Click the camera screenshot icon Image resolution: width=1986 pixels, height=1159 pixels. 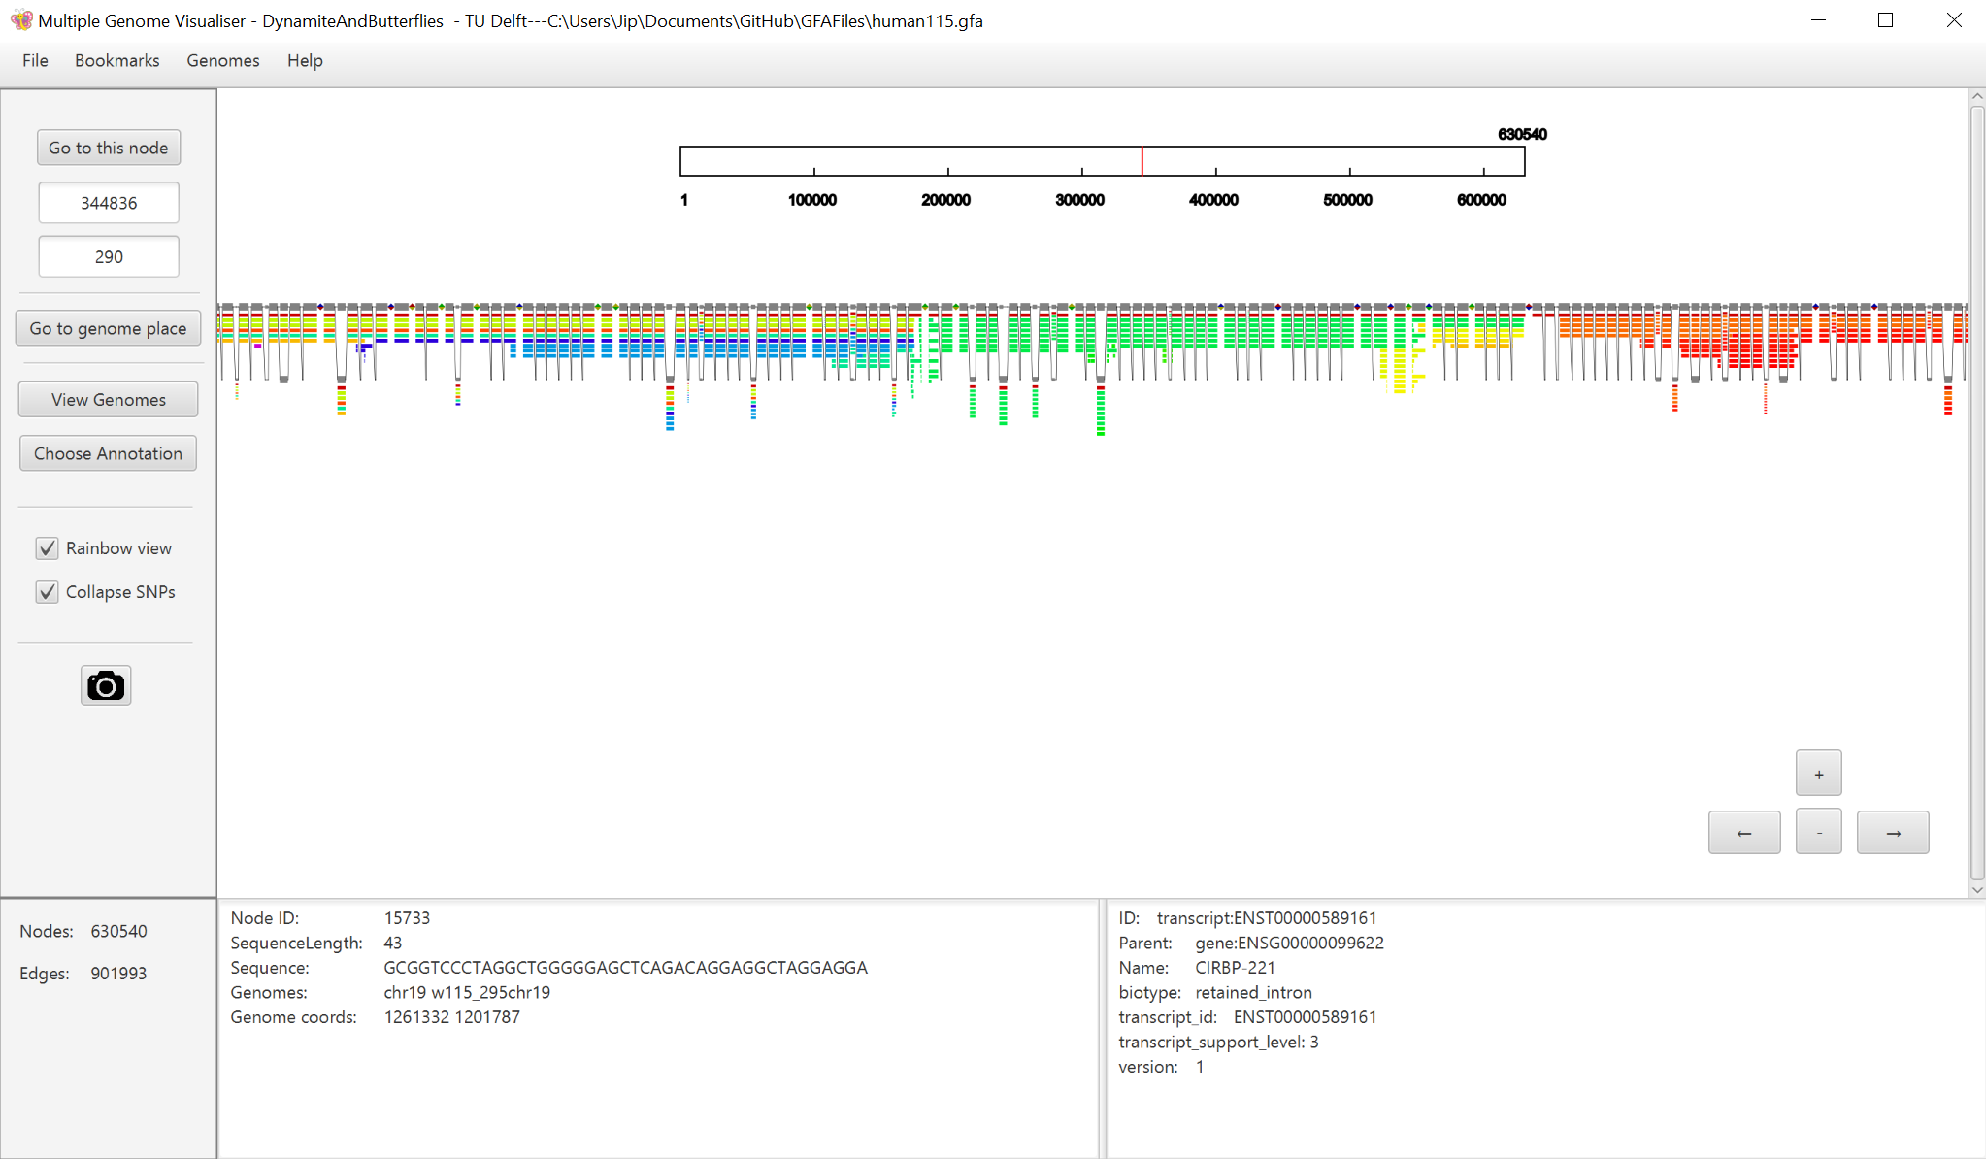pos(106,685)
